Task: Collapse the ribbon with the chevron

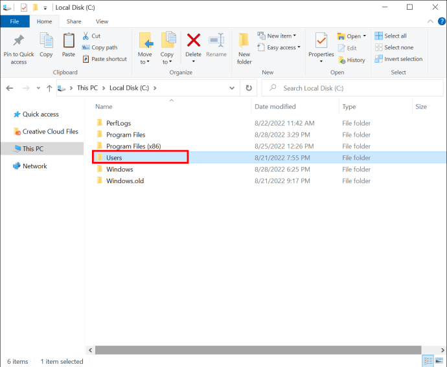Action: [x=430, y=21]
